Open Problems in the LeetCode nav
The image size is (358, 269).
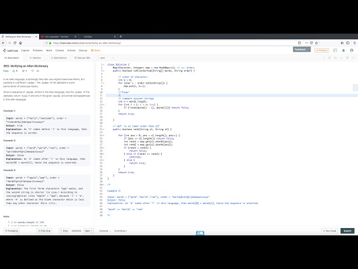click(37, 50)
